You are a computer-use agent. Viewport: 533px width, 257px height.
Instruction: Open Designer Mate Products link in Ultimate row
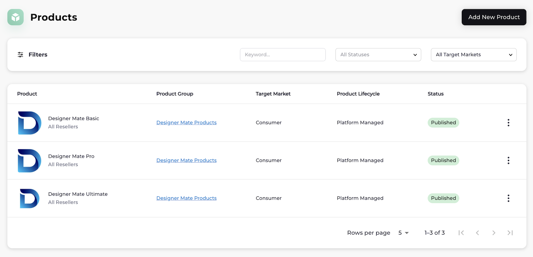[186, 198]
